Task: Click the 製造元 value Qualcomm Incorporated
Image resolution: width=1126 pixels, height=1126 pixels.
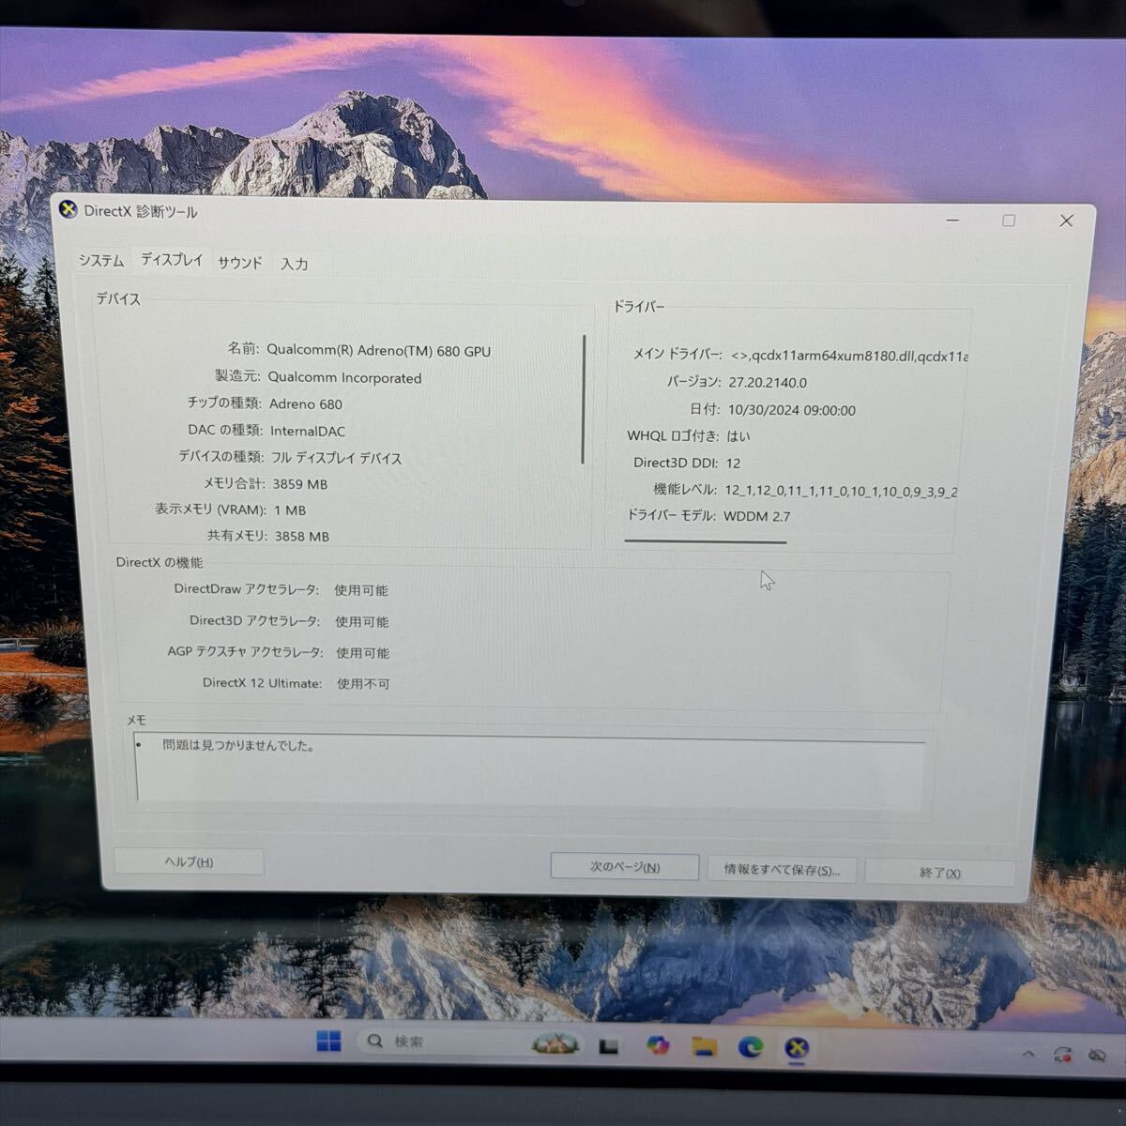Action: pos(344,378)
